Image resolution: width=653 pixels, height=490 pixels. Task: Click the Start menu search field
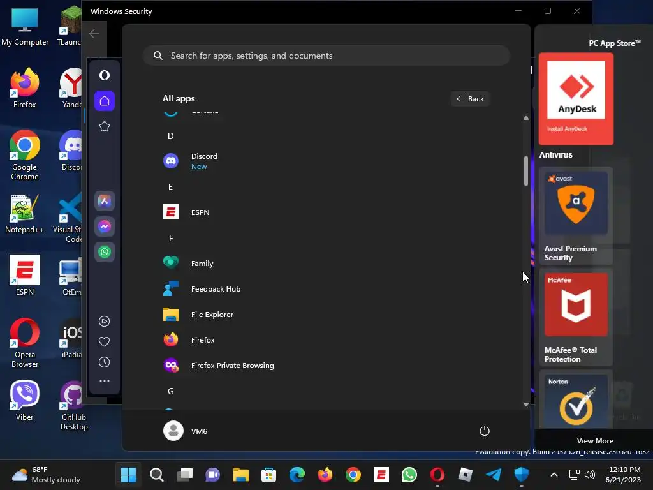pos(326,56)
